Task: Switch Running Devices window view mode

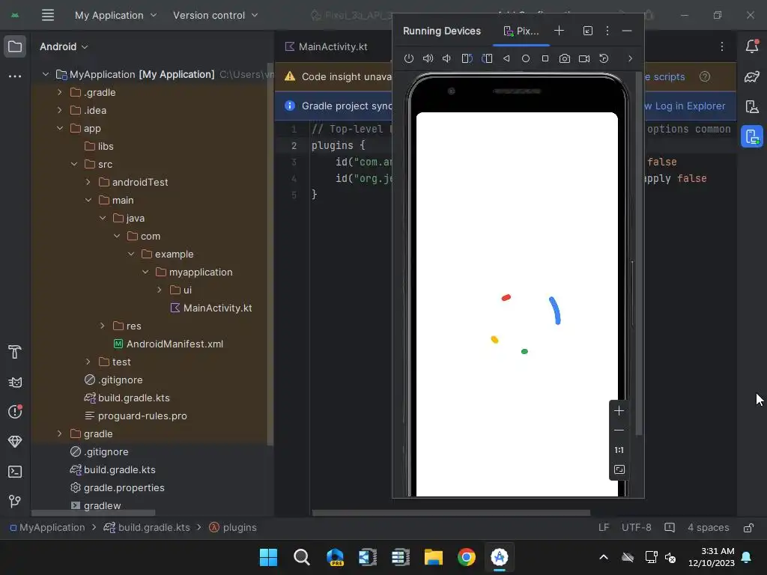Action: tap(587, 31)
